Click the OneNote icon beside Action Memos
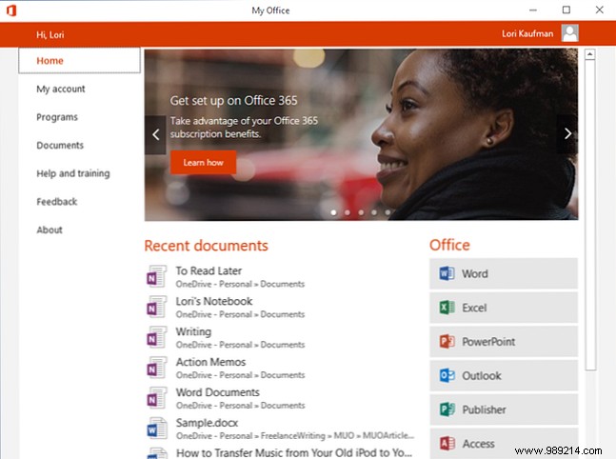This screenshot has width=616, height=459. [x=156, y=368]
